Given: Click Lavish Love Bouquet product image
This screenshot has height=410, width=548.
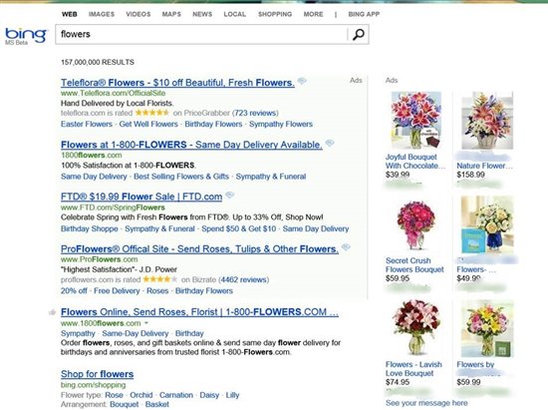Looking at the screenshot, I should (x=415, y=327).
